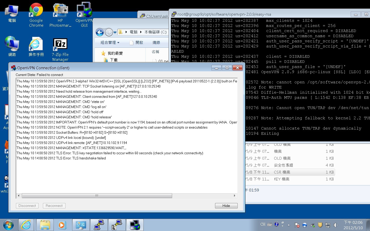Click the language bar help icon
Screen dimensions: 370x231
[x=276, y=224]
